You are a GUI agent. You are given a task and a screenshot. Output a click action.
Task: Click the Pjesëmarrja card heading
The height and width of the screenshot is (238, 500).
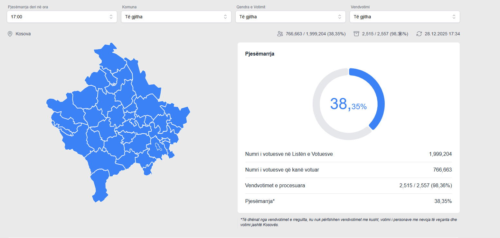[259, 54]
